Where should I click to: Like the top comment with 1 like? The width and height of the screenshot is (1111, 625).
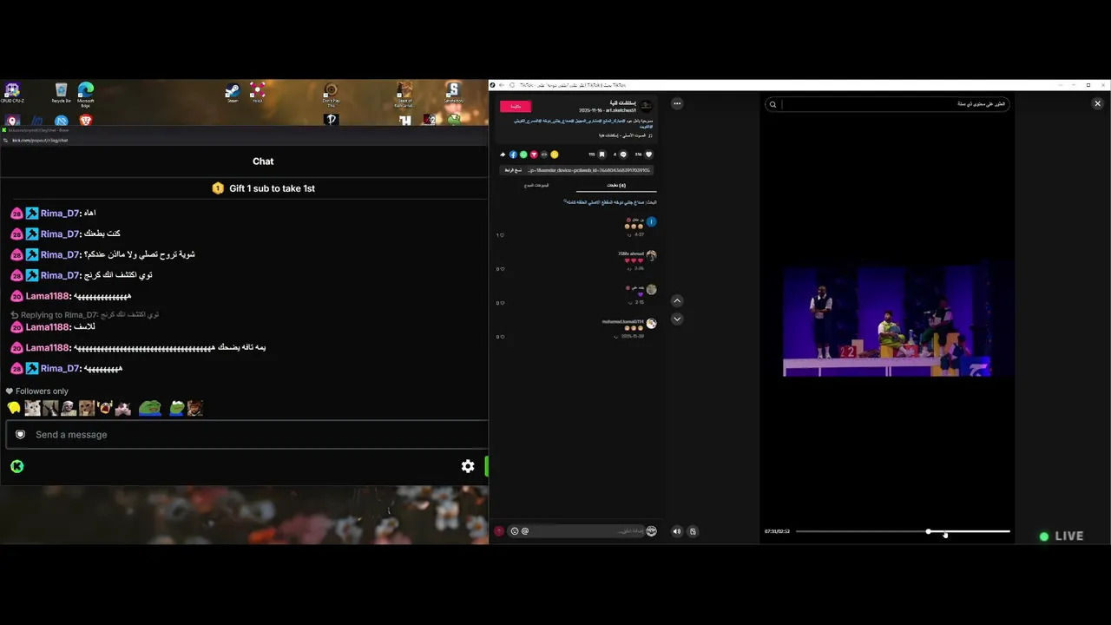click(501, 235)
